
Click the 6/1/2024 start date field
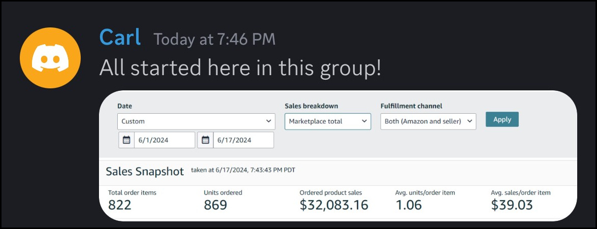coord(164,140)
